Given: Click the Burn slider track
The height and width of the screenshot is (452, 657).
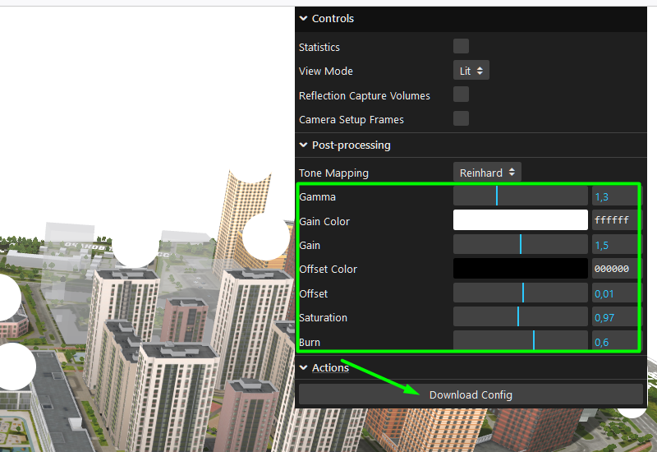Looking at the screenshot, I should 521,340.
